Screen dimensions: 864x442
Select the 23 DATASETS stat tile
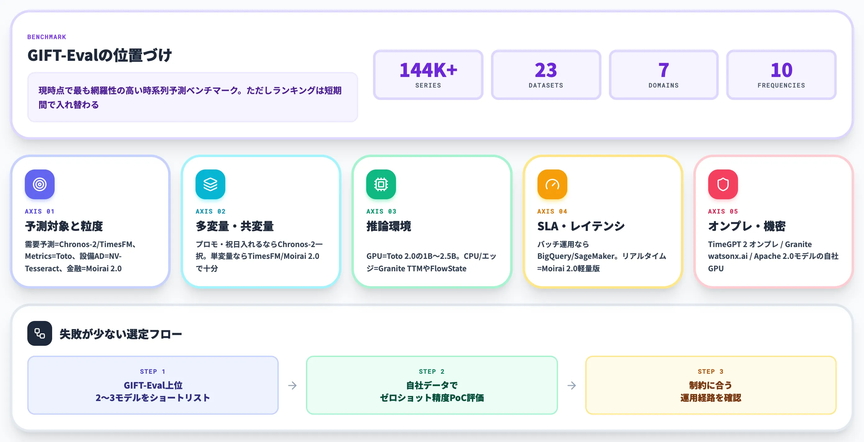[x=546, y=75]
